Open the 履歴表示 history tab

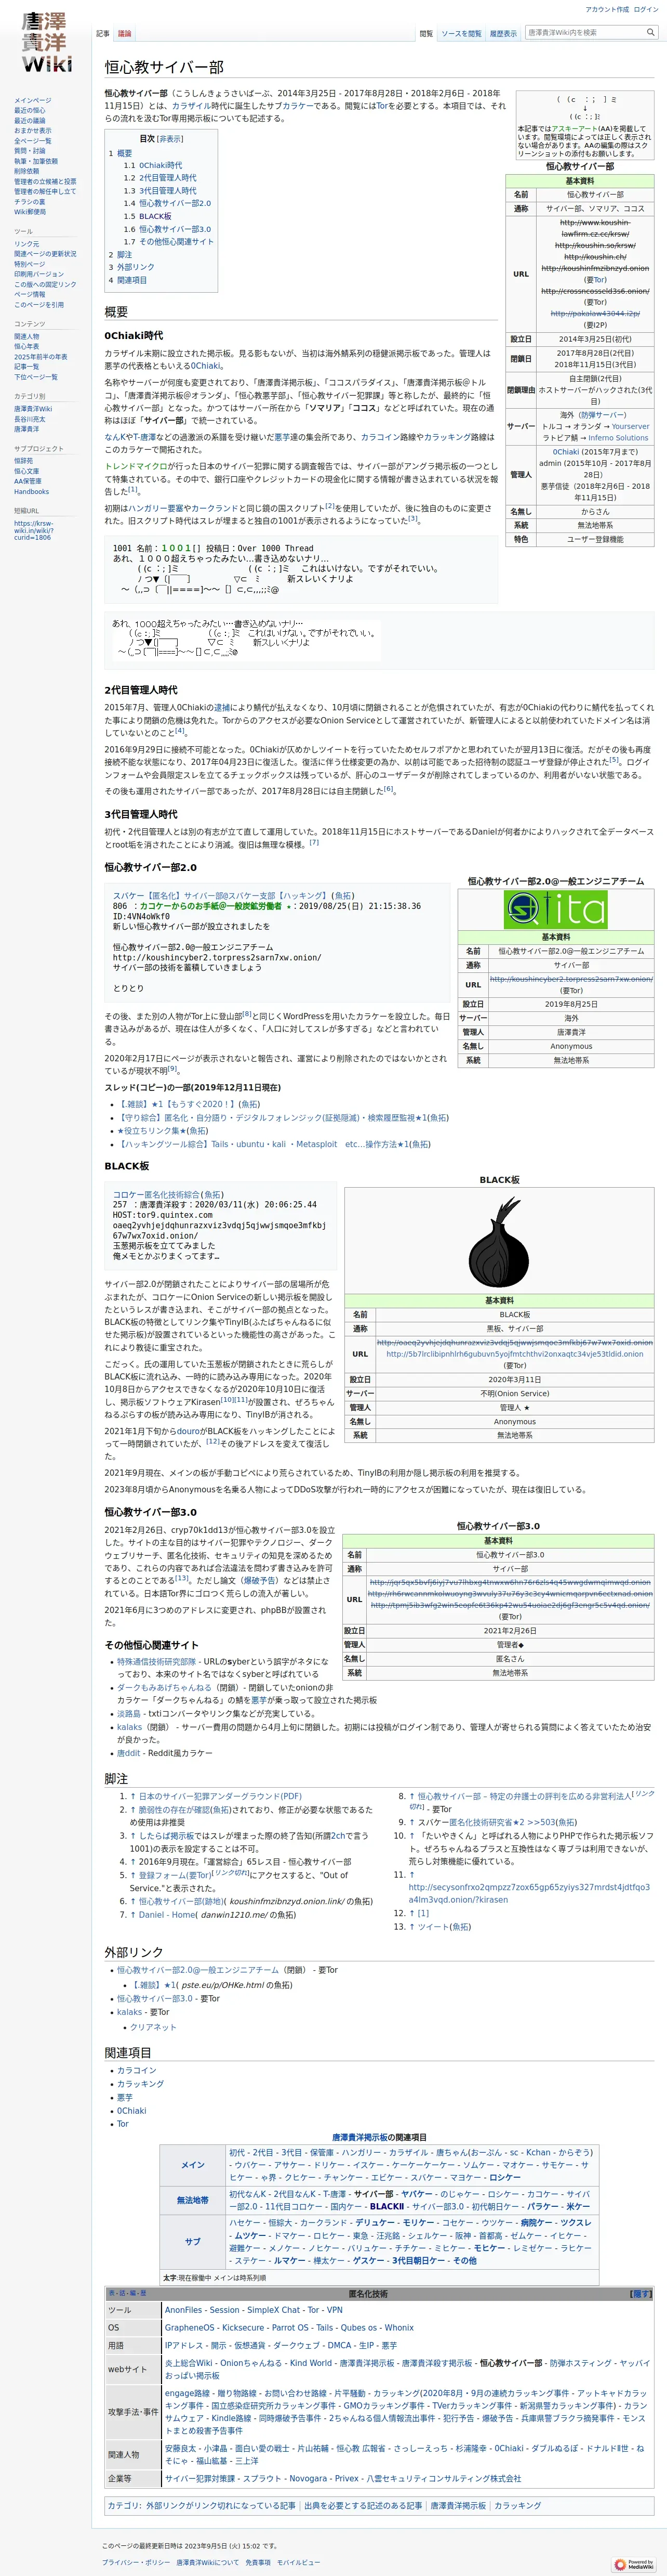click(503, 33)
